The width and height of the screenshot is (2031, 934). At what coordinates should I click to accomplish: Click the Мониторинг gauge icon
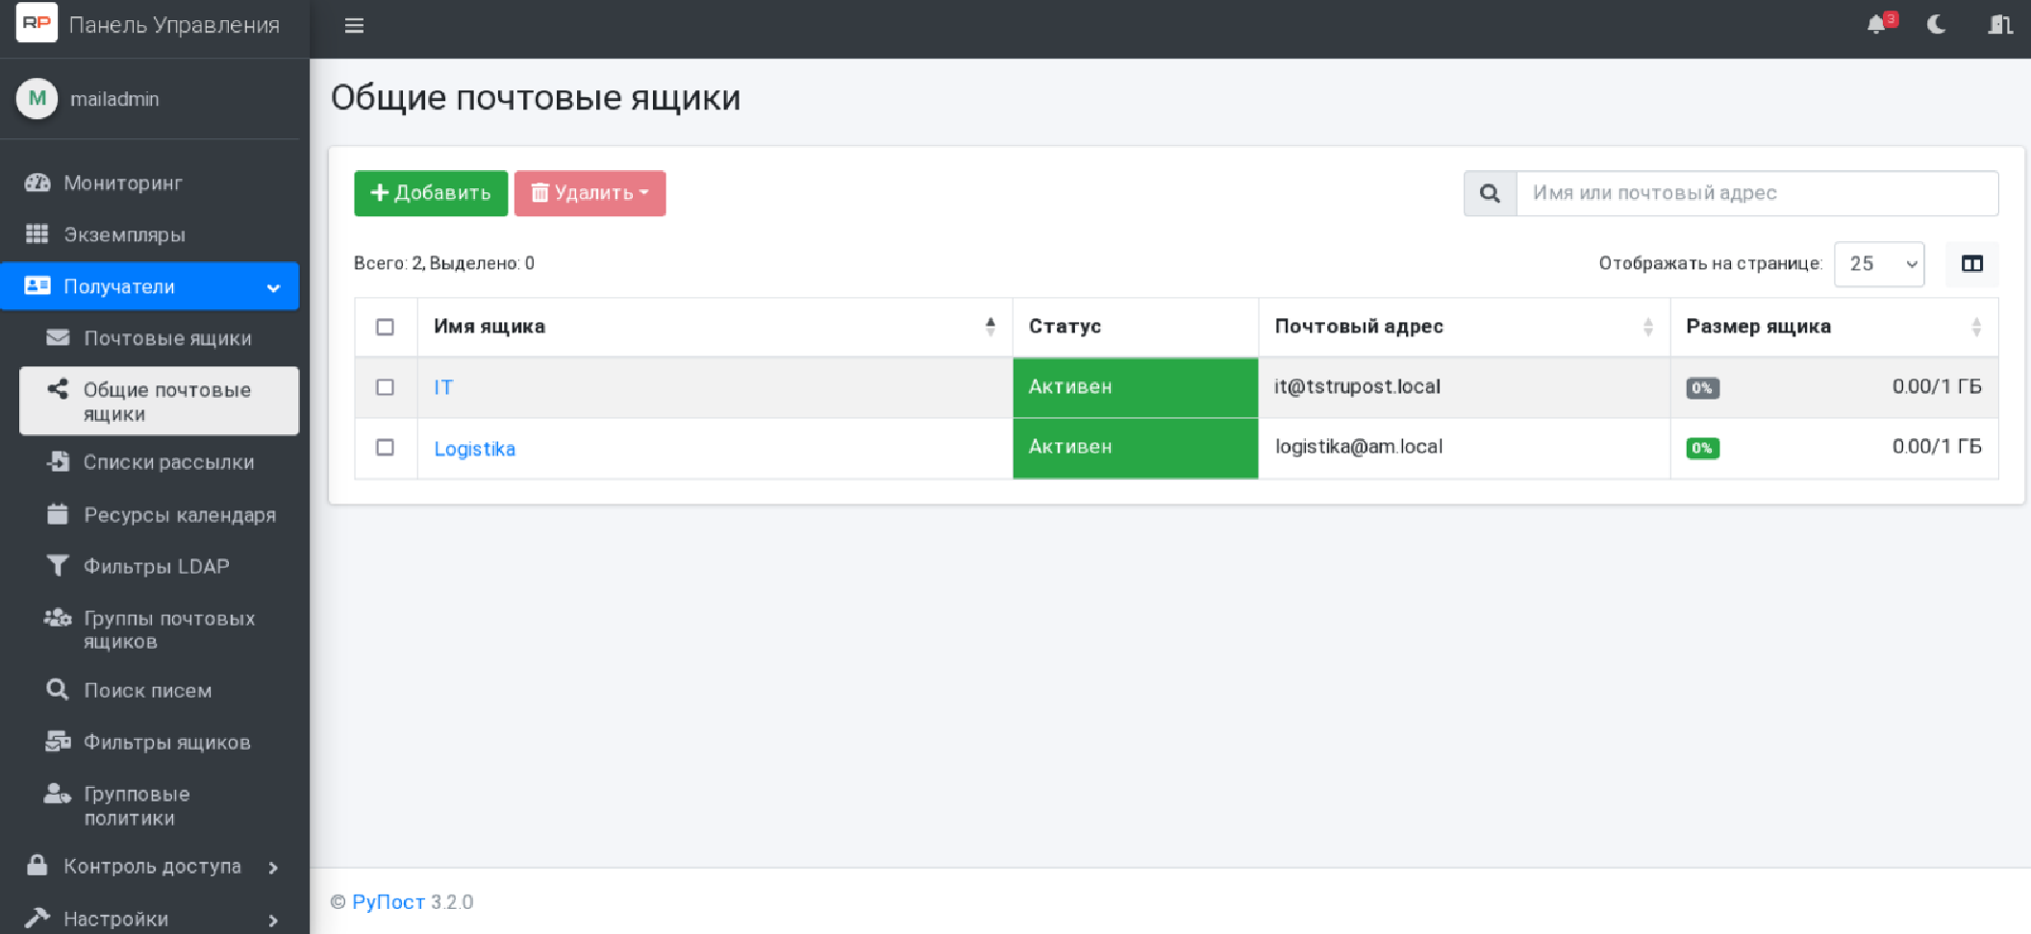coord(38,183)
